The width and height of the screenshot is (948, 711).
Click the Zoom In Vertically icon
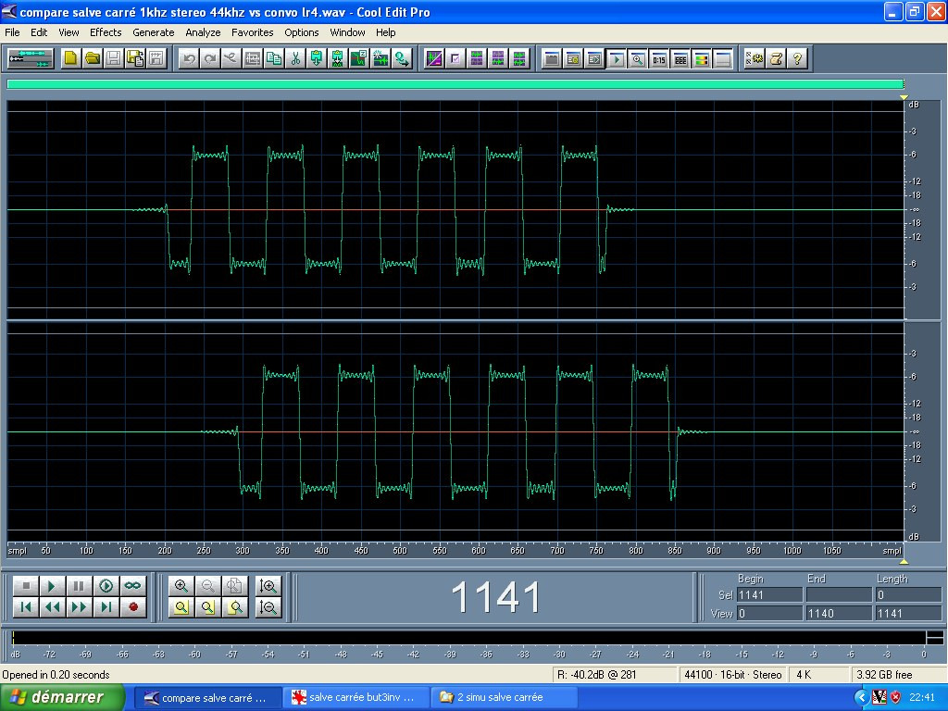coord(268,586)
